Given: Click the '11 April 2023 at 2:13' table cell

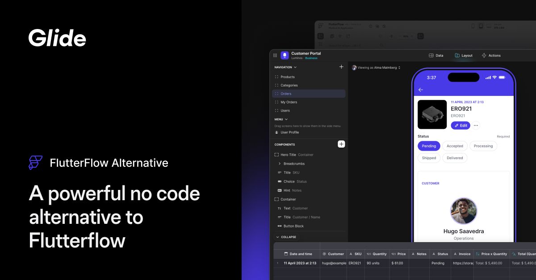Looking at the screenshot, I should 300,263.
